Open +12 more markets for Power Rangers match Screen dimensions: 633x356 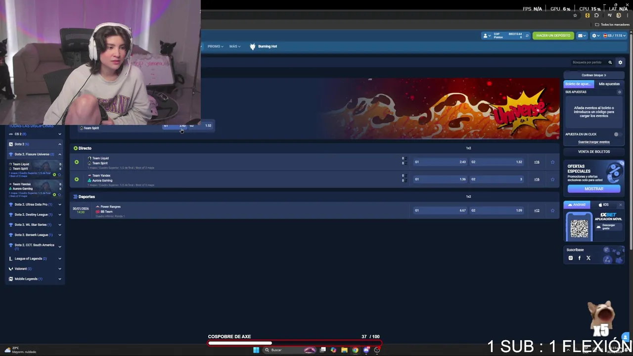537,211
